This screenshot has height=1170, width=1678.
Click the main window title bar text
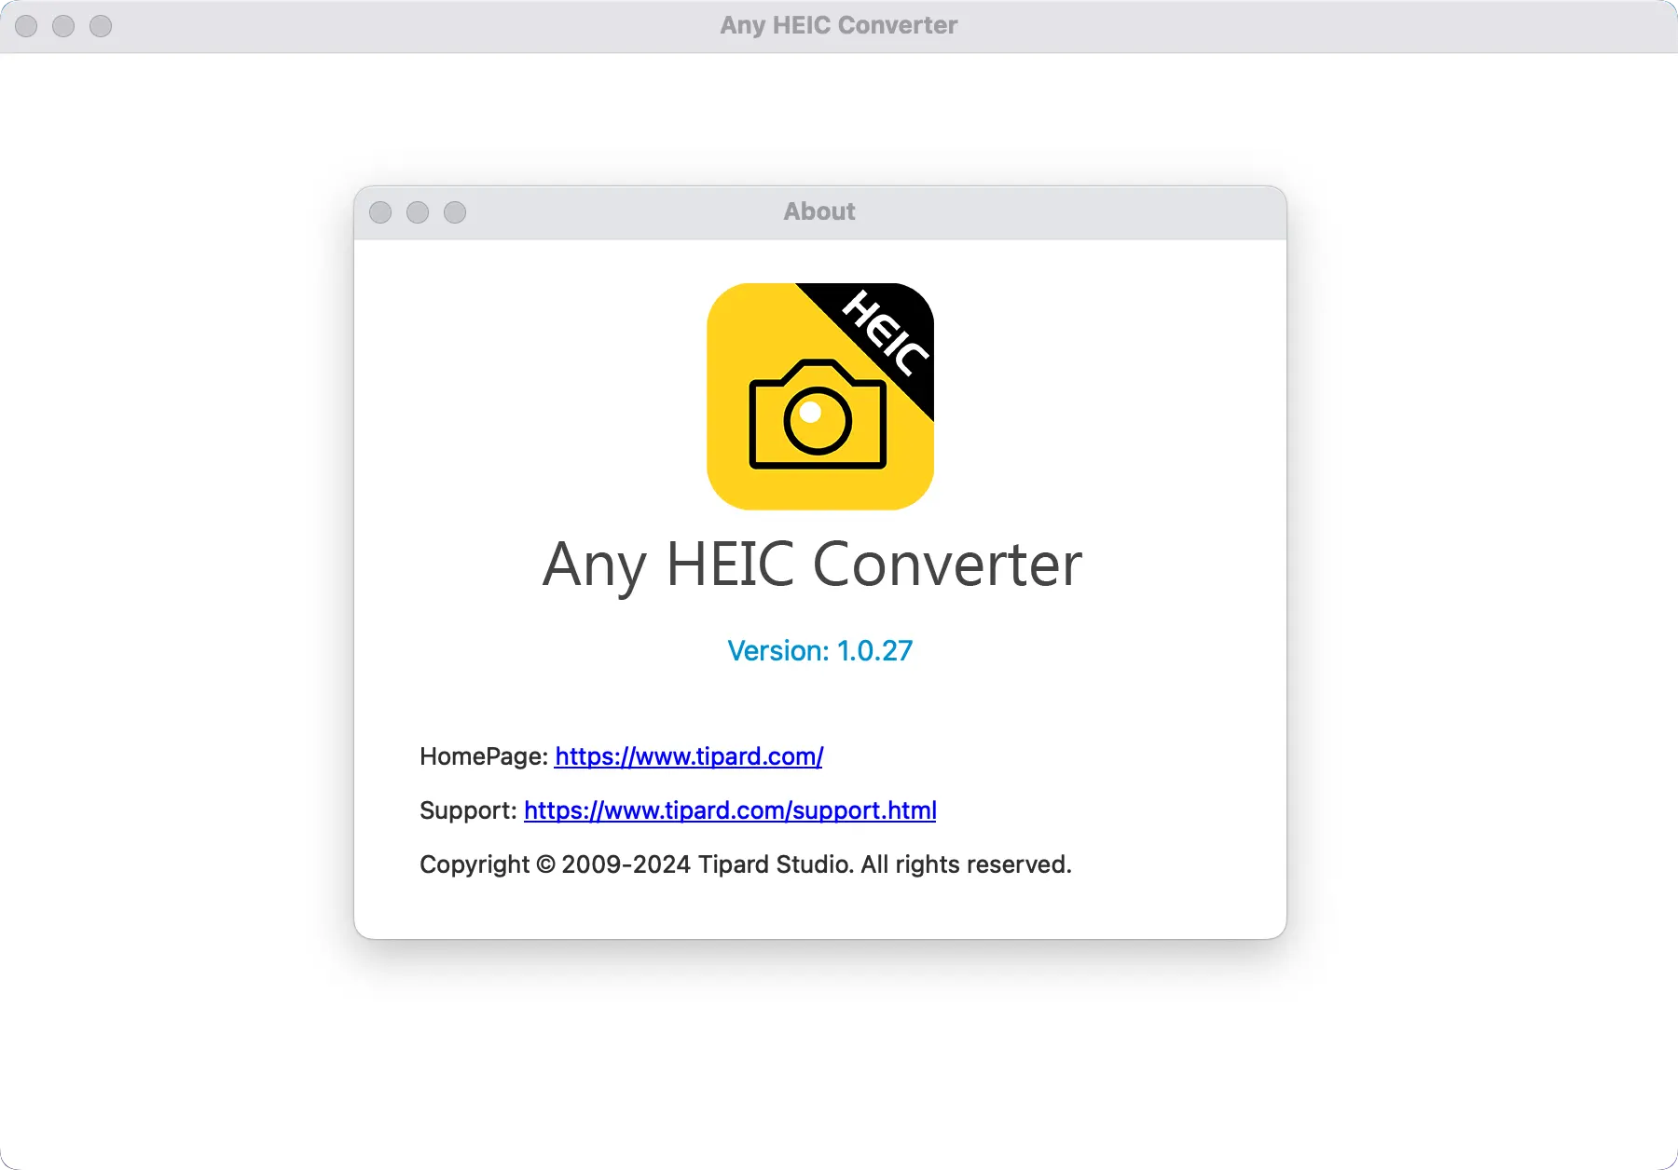pyautogui.click(x=838, y=25)
